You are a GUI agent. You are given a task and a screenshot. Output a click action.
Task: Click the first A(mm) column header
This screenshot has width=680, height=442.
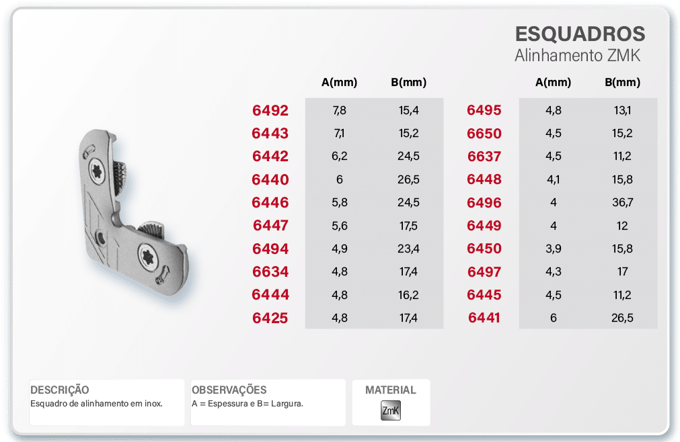[339, 83]
